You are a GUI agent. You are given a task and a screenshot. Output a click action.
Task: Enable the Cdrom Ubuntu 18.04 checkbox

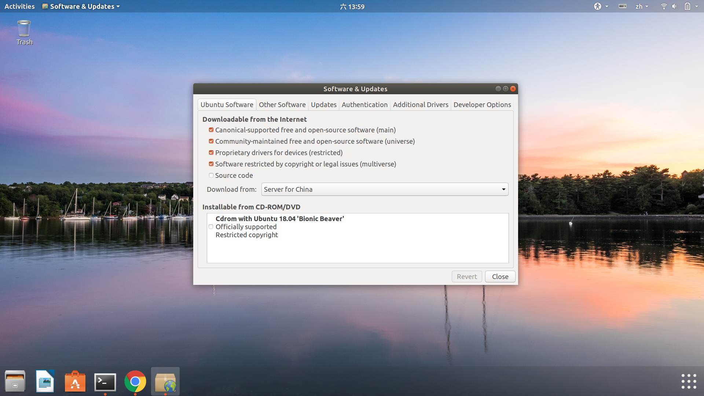click(x=211, y=227)
